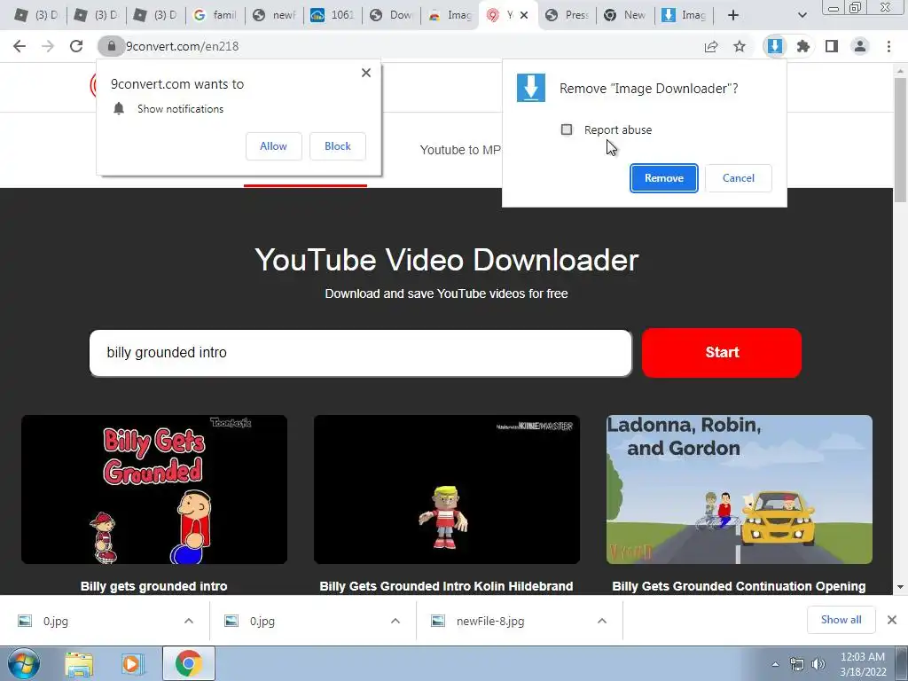
Task: Switch to the 'newF' tab
Action: click(275, 15)
